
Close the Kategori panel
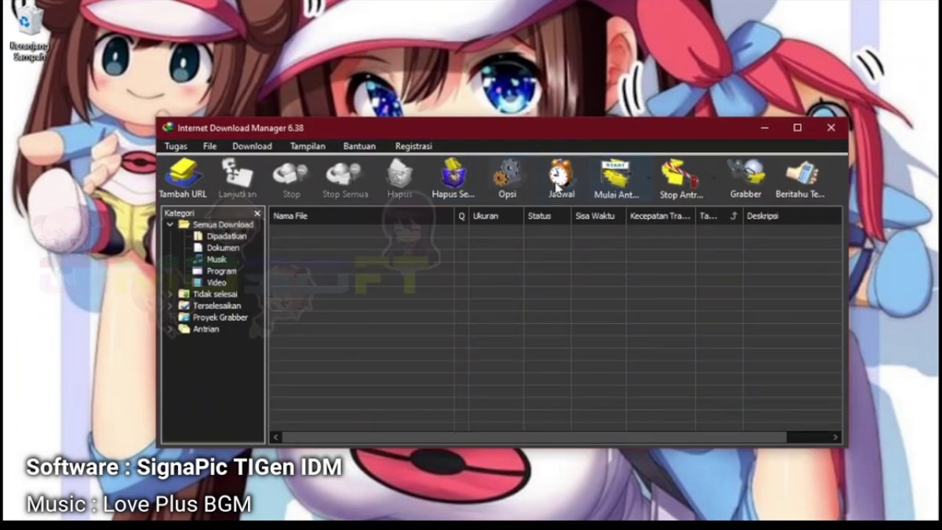tap(257, 213)
